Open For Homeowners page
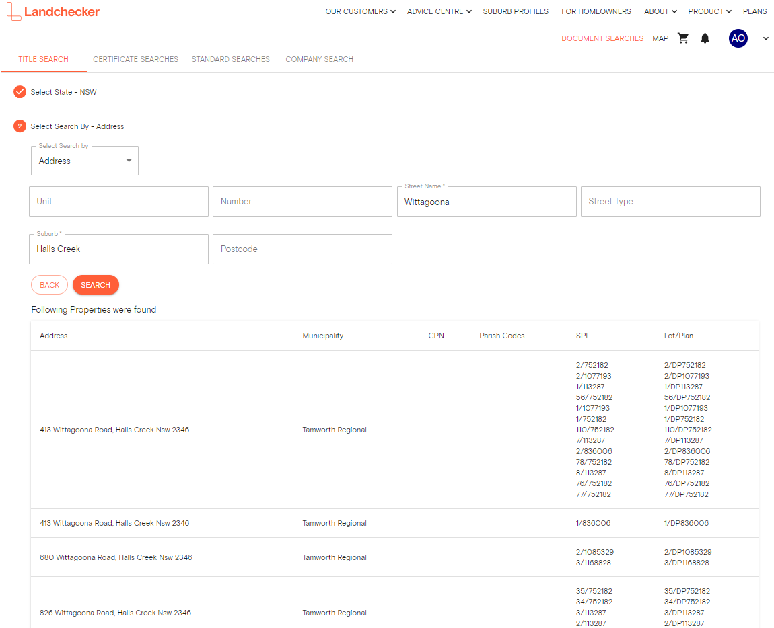 pyautogui.click(x=596, y=11)
